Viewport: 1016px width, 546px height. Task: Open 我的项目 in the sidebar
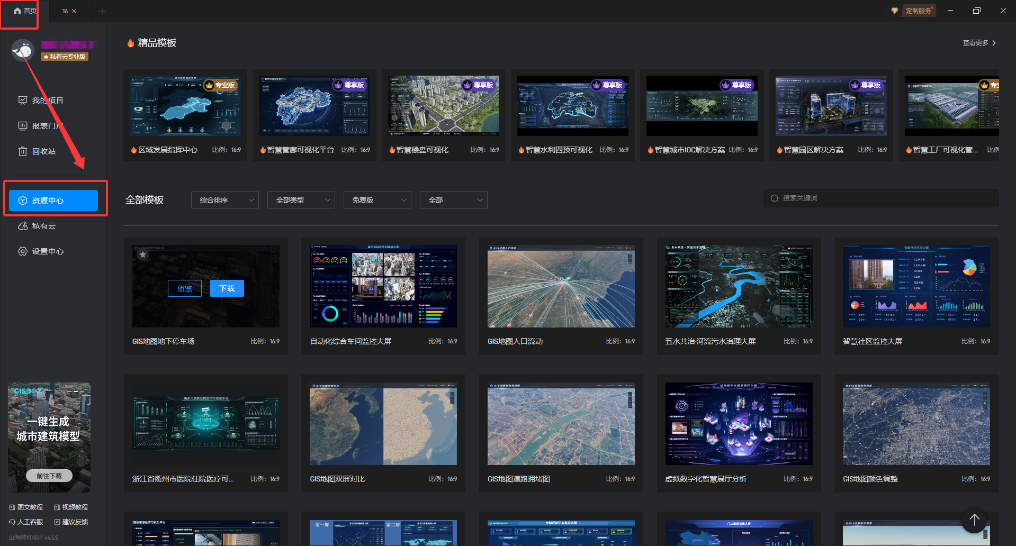48,101
